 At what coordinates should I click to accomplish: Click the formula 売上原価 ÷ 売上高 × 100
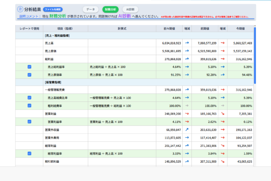point(106,75)
